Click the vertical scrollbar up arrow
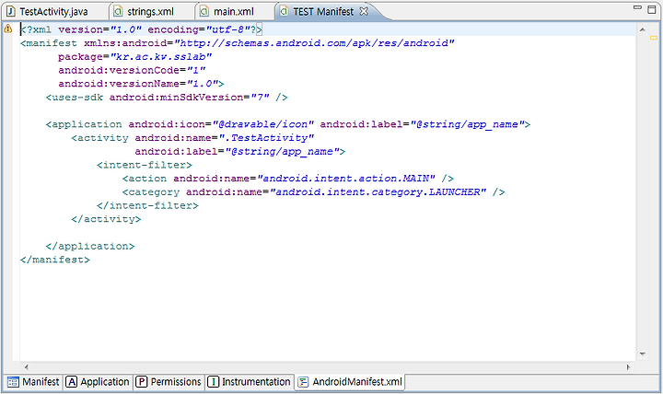Viewport: 663px width, 394px height. (643, 29)
